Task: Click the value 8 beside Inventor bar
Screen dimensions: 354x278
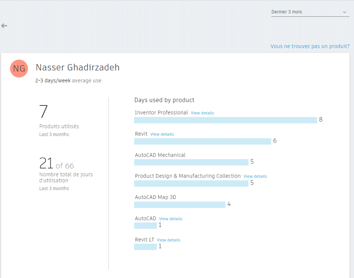Action: point(321,120)
